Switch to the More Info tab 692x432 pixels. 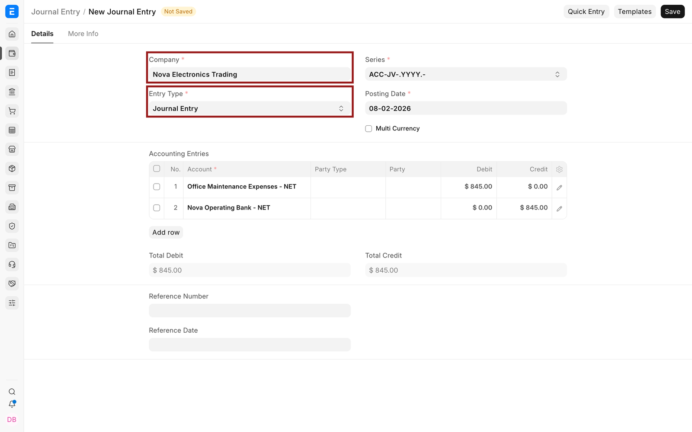83,34
